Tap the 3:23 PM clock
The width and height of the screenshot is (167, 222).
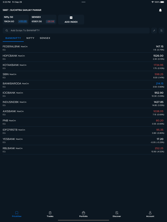click(x=7, y=2)
